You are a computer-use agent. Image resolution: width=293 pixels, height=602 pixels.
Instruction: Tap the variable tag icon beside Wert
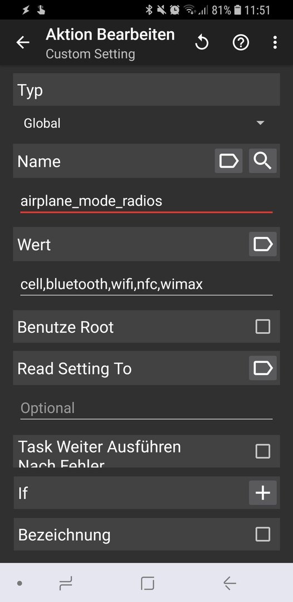pyautogui.click(x=263, y=244)
